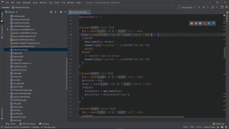Toggle the Event Log tool window
Screen dimensions: 229x129
218,124
